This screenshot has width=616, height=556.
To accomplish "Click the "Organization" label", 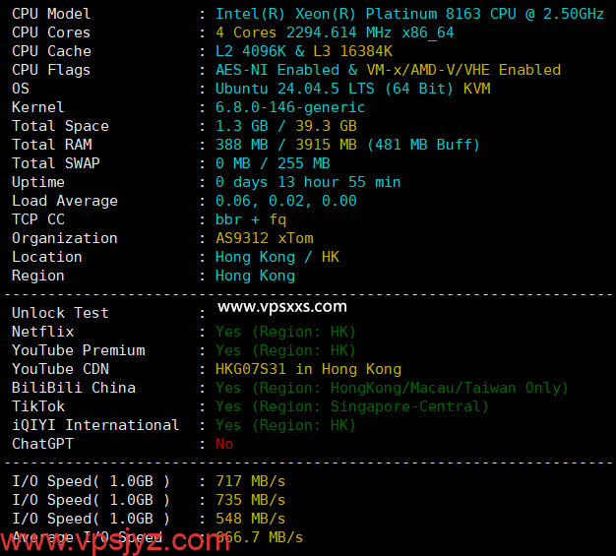I will pos(64,238).
